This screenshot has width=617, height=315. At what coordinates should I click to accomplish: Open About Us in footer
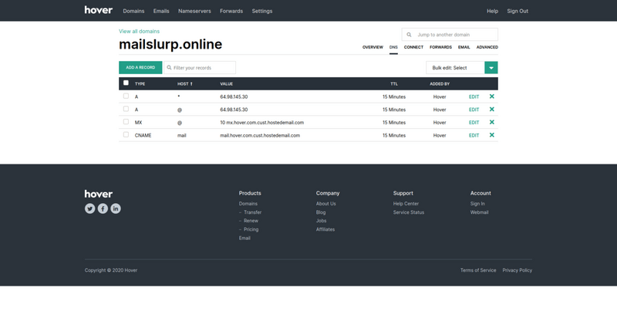tap(325, 204)
